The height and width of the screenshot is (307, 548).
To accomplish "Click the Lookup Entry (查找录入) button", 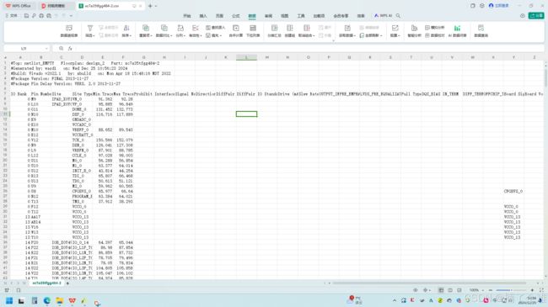I will pos(215,28).
